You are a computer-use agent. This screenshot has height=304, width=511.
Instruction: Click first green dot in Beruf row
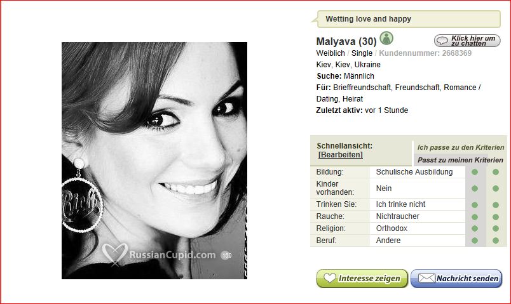coord(475,241)
